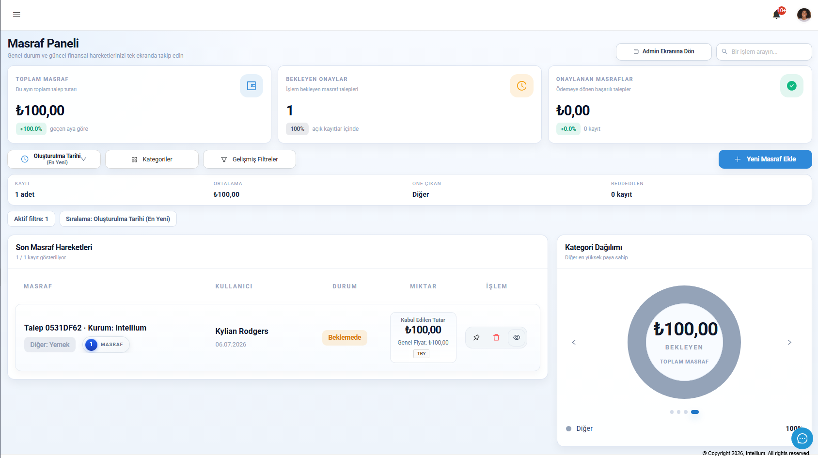818x458 pixels.
Task: Expand the Oluşturulma Tarihi sort dropdown
Action: 54,159
